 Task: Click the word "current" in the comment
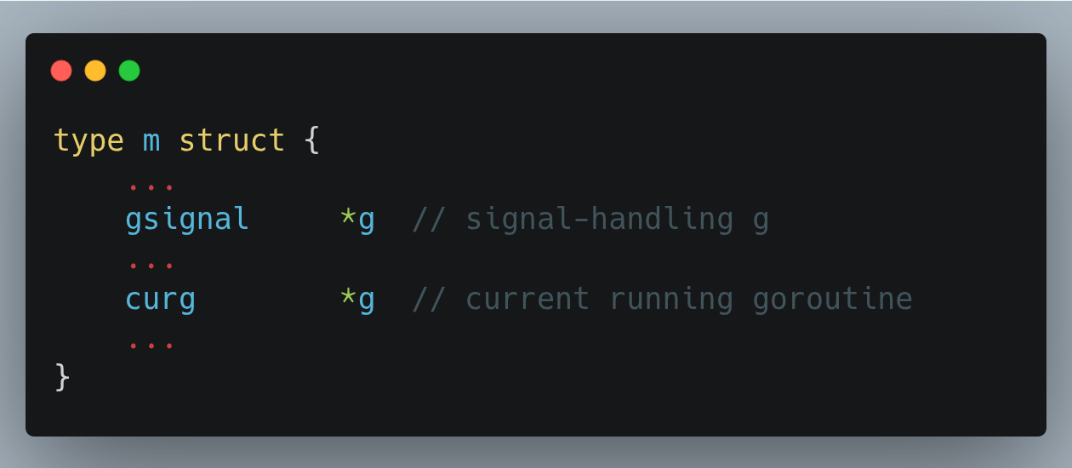point(527,299)
